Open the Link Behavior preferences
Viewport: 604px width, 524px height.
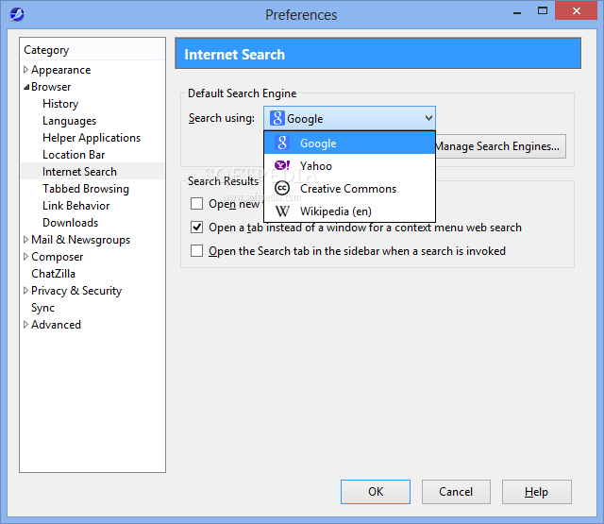76,206
